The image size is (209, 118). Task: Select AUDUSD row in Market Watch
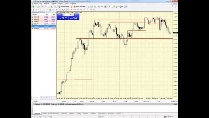click(43, 29)
